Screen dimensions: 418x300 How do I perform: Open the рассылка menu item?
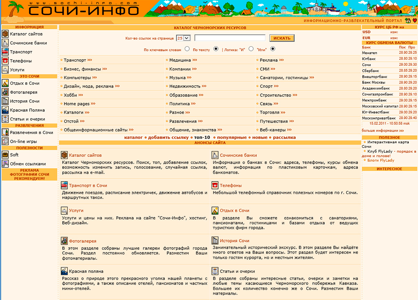pyautogui.click(x=284, y=137)
